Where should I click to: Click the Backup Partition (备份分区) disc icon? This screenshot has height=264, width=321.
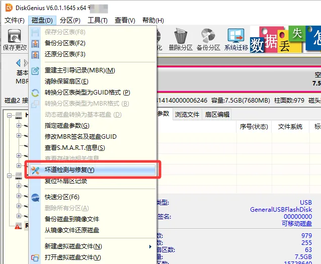pos(208,36)
